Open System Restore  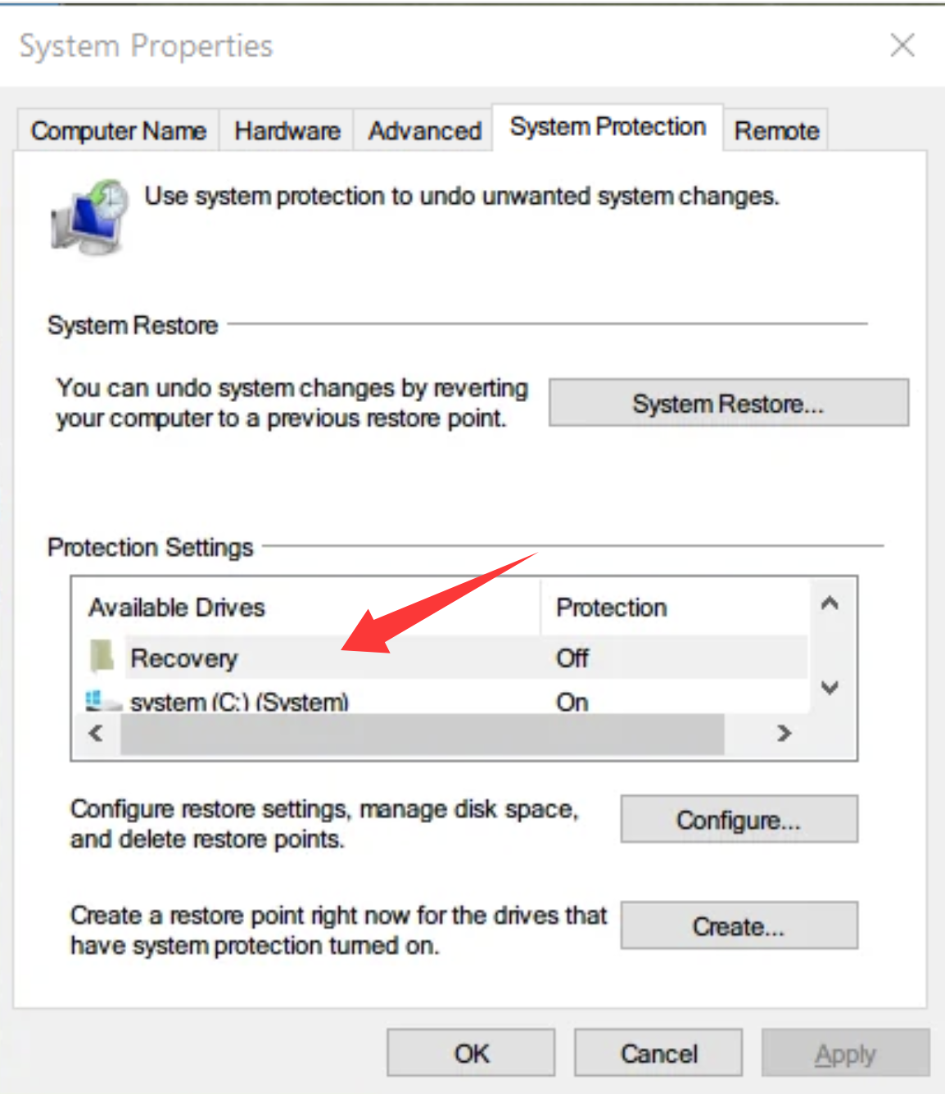coord(727,402)
